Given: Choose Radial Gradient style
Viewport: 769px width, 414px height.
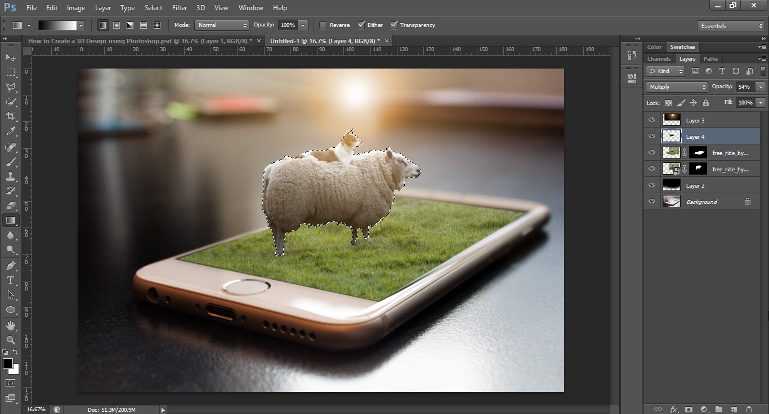Looking at the screenshot, I should click(x=117, y=25).
